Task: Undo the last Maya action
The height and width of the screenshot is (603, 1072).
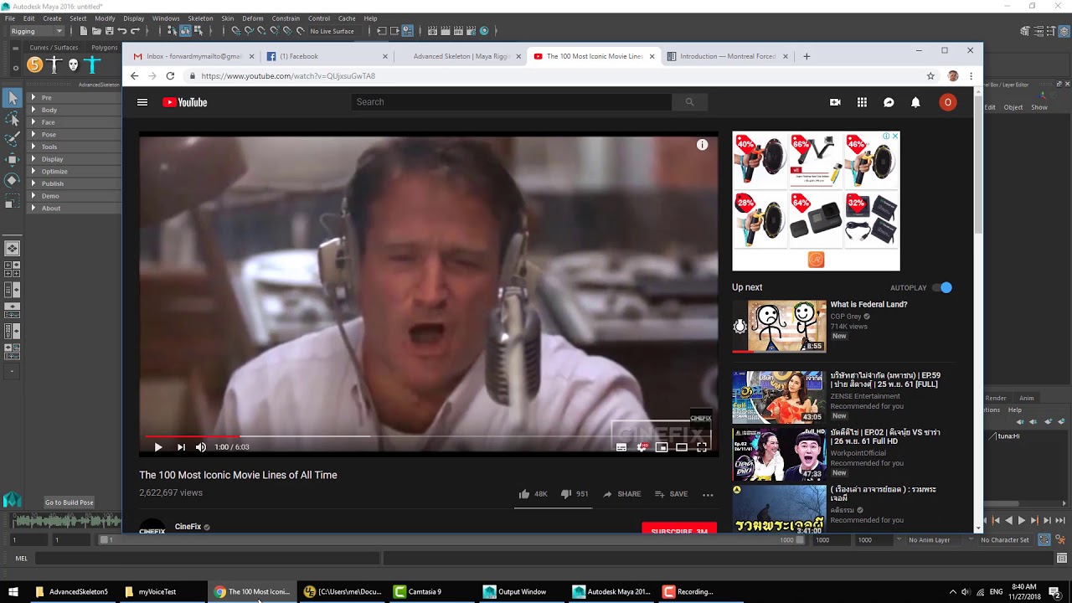Action: coord(122,31)
